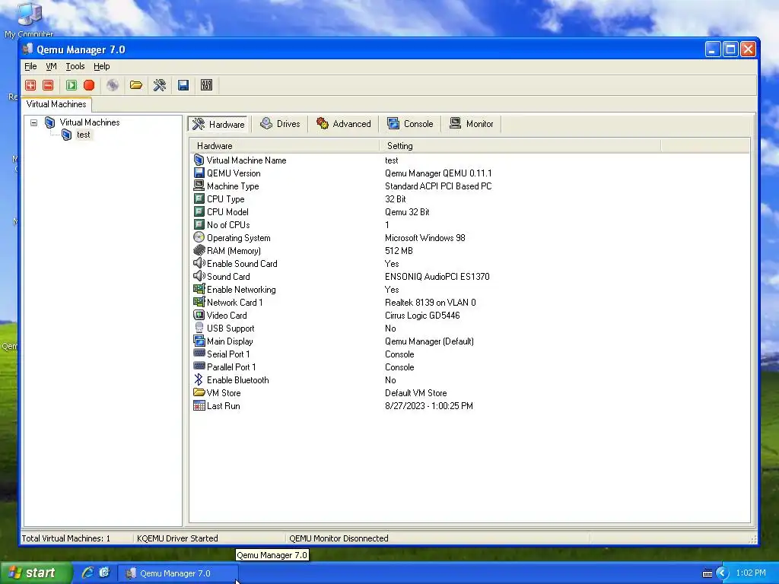
Task: Click the 'Realtek 8139 on VLAN 0' setting value
Action: tap(431, 303)
